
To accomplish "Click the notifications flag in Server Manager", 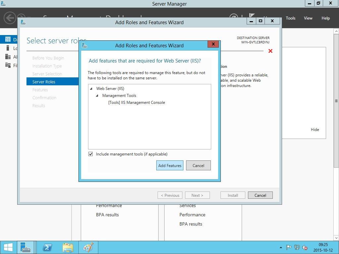I will 252,16.
